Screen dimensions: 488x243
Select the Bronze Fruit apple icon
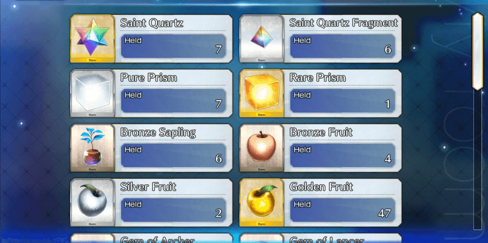[x=261, y=148]
